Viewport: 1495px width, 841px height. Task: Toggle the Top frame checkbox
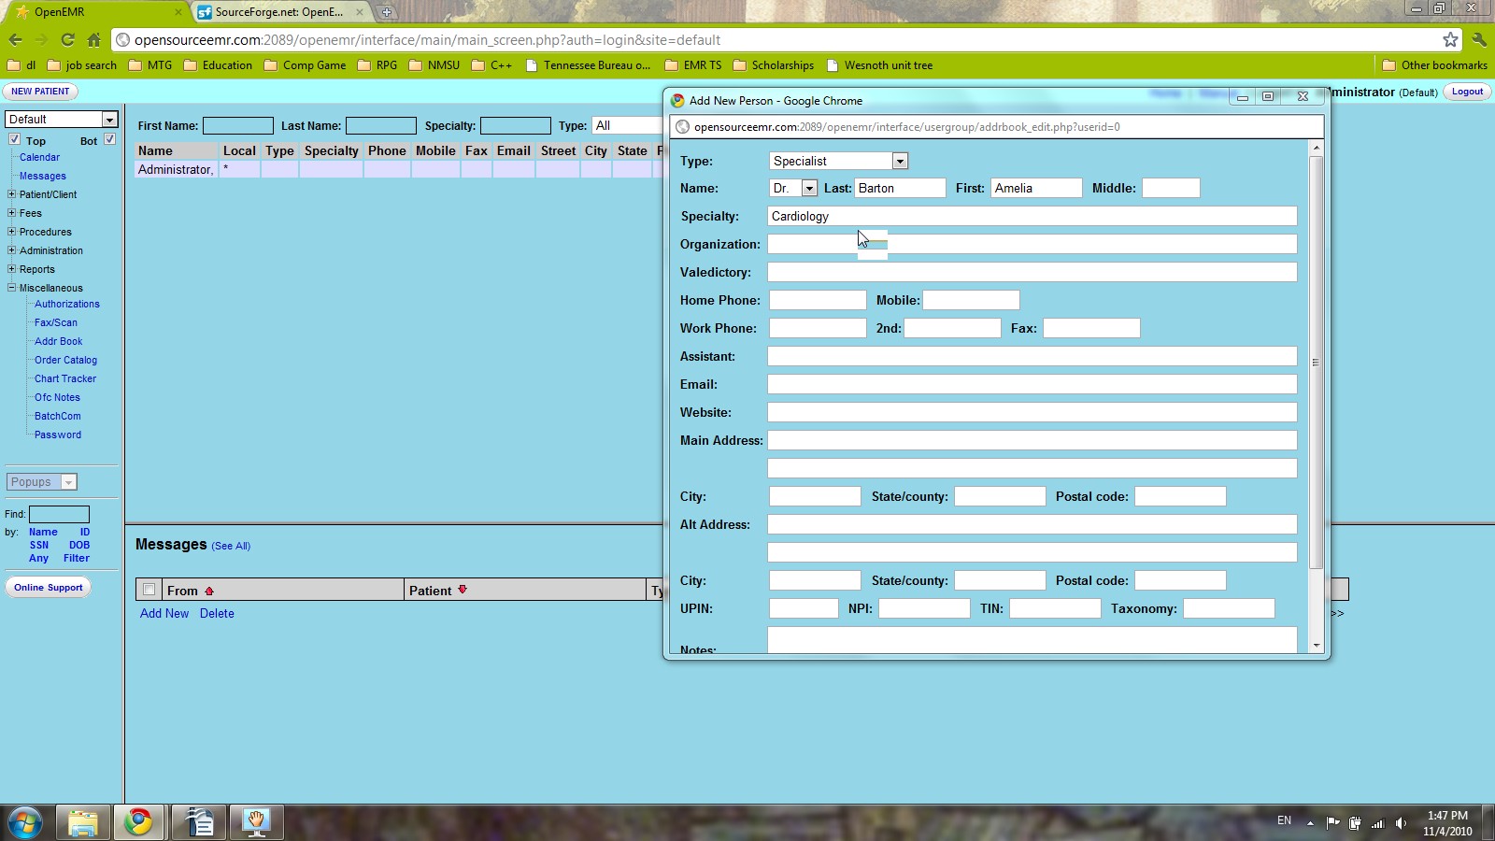[14, 139]
